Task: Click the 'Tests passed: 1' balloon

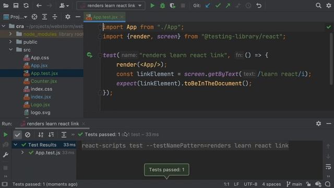Action: (x=166, y=170)
